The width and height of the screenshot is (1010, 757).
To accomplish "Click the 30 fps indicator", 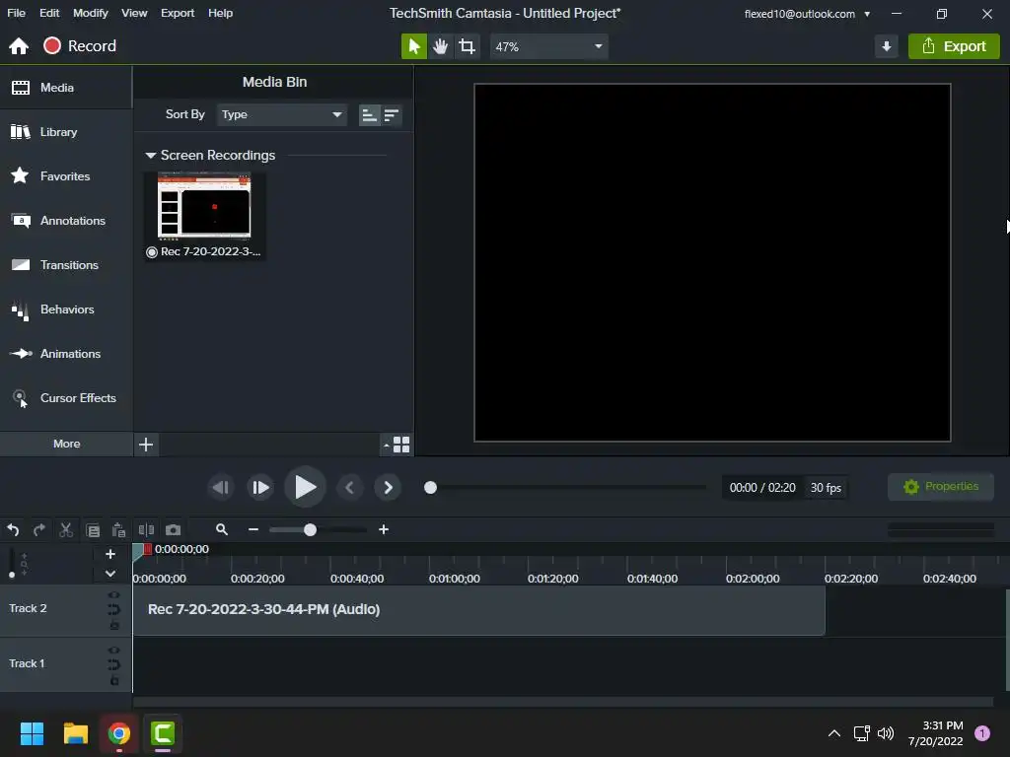I will point(826,488).
